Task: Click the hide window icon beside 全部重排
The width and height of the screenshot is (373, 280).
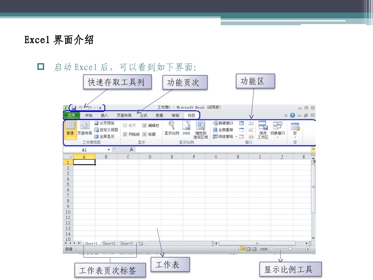Action: (x=241, y=130)
